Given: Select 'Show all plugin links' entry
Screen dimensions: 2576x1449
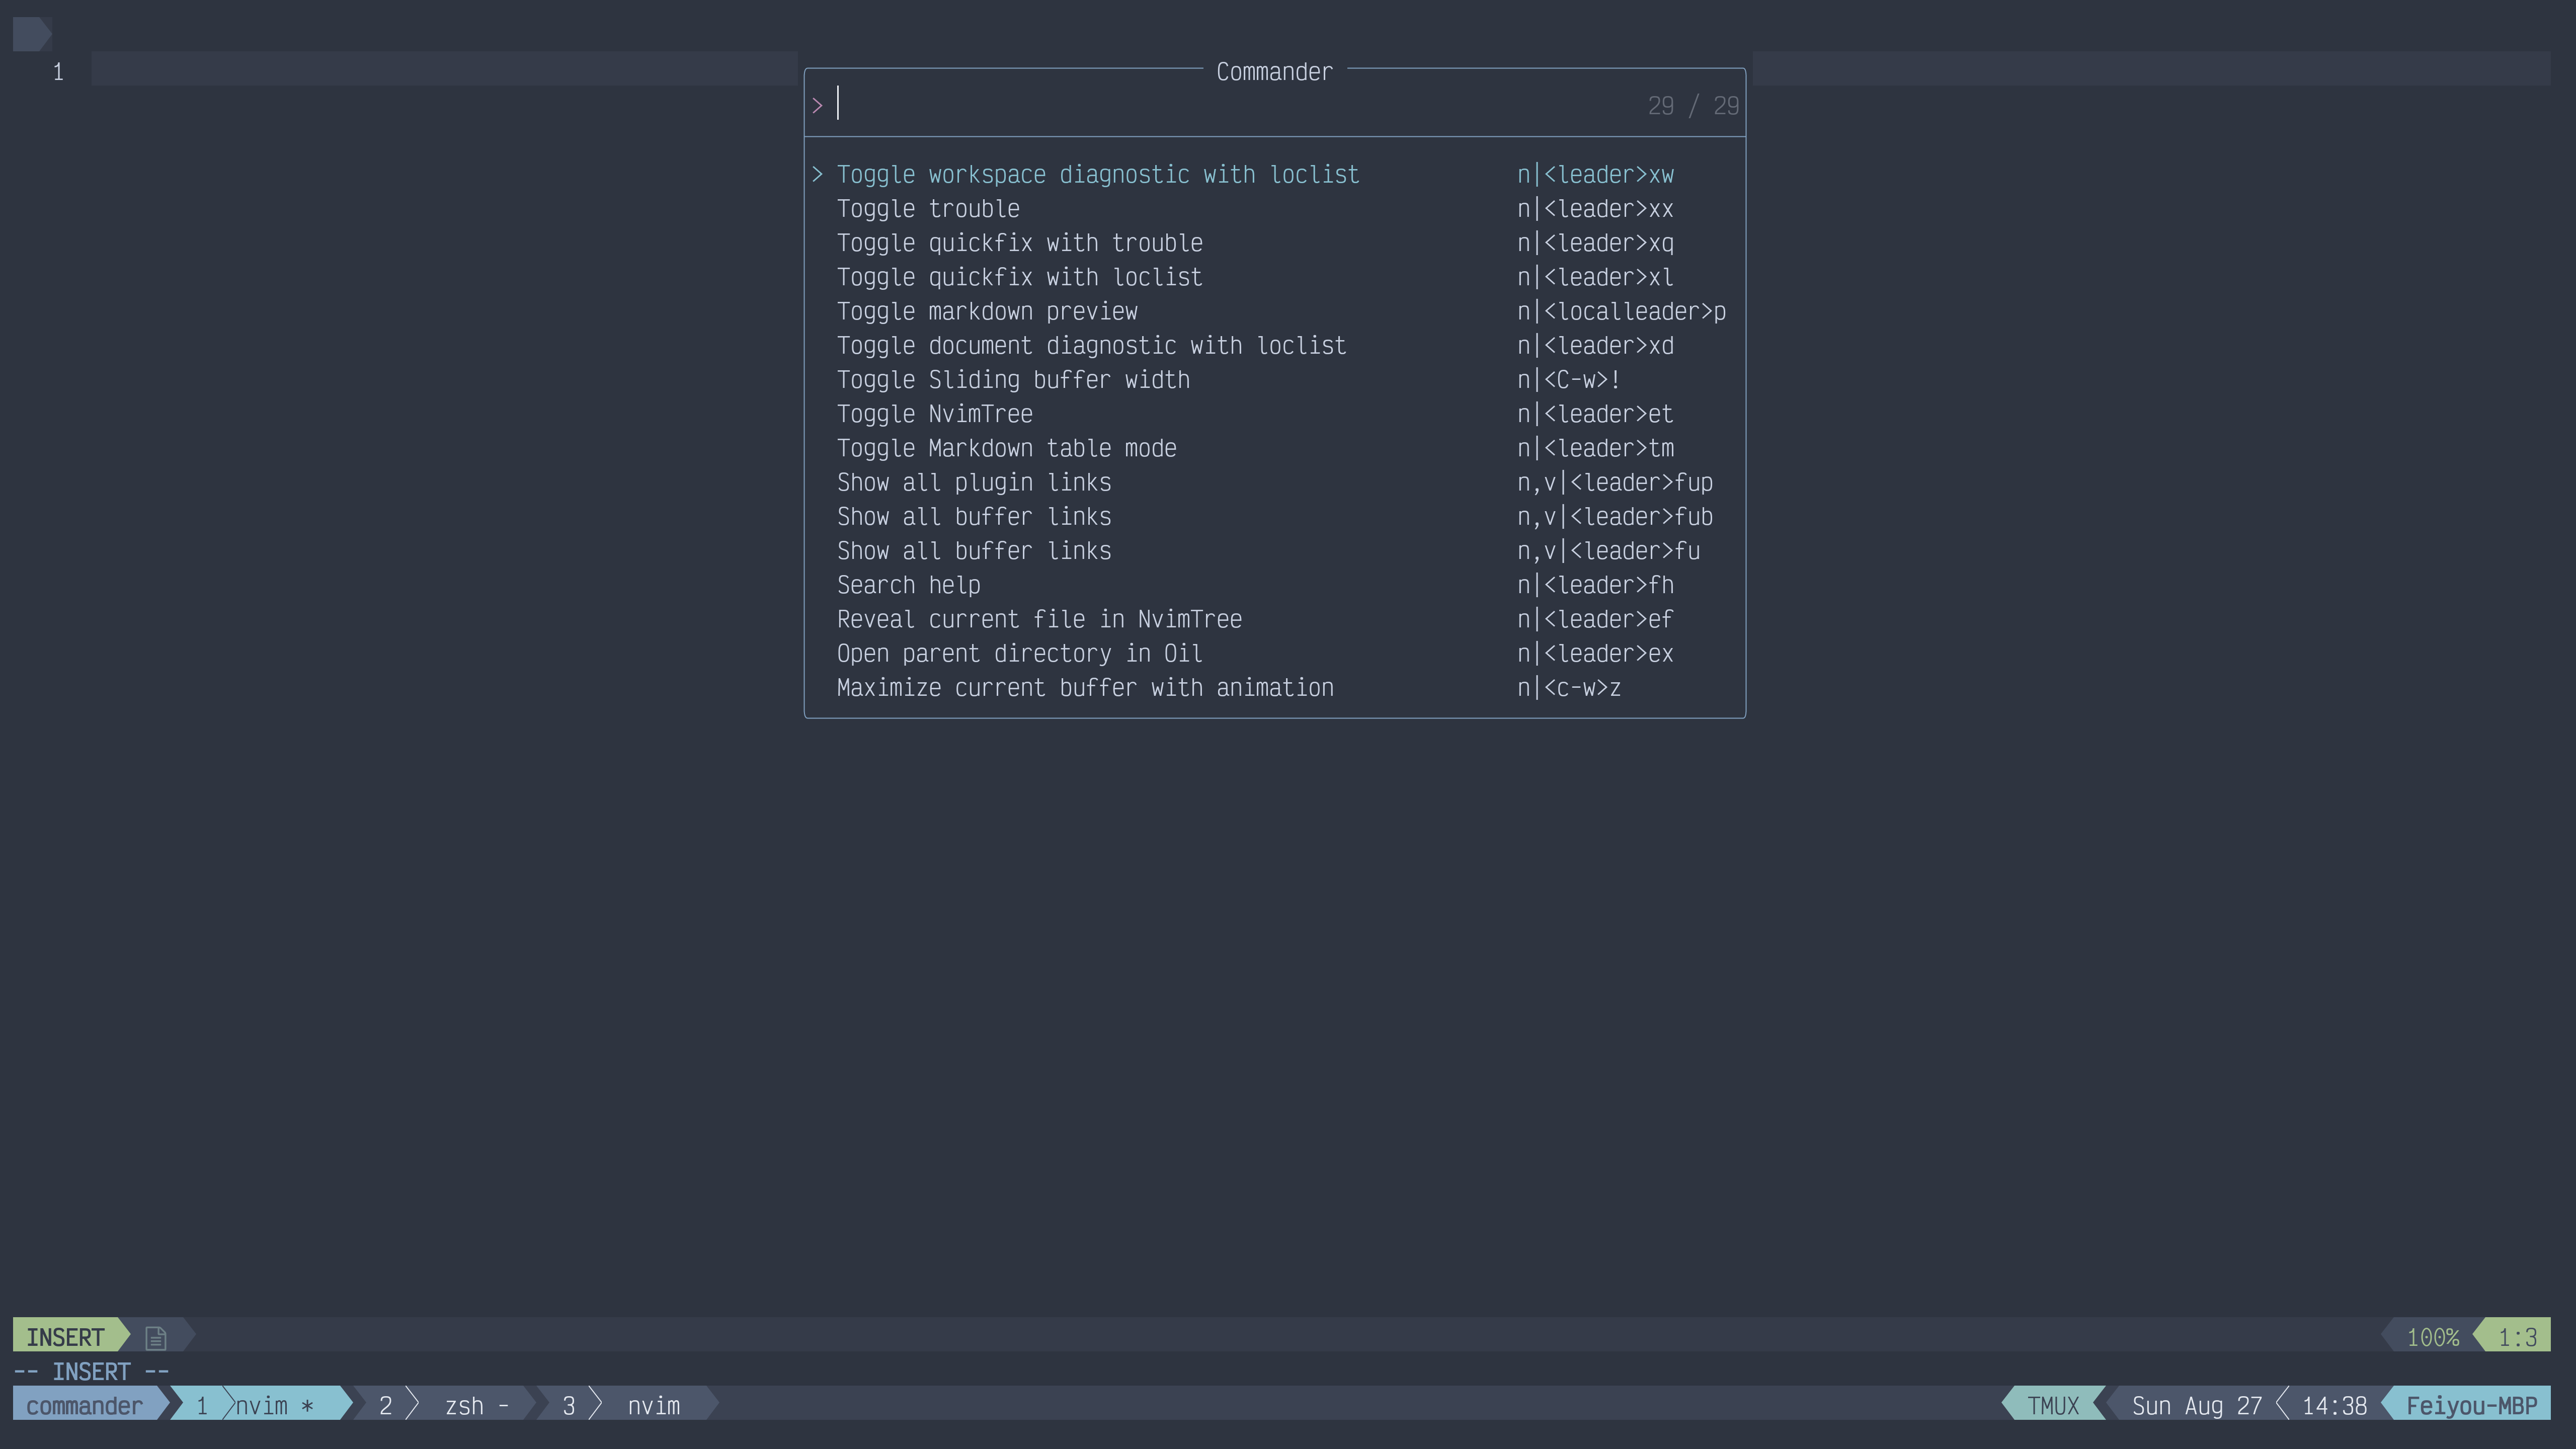Looking at the screenshot, I should point(1275,483).
